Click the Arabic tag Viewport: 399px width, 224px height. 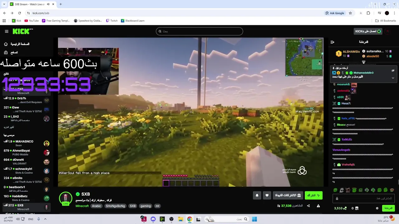pyautogui.click(x=96, y=206)
